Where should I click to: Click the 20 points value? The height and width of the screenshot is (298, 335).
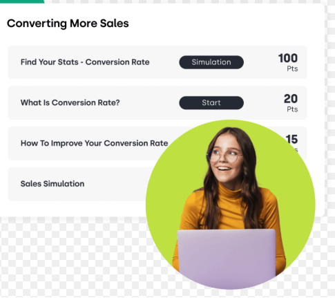point(291,99)
